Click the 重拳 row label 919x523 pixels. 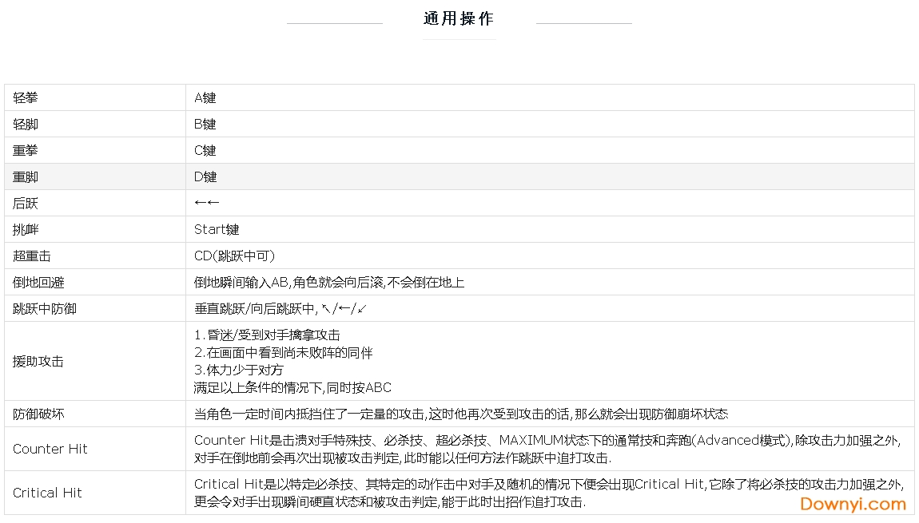26,151
